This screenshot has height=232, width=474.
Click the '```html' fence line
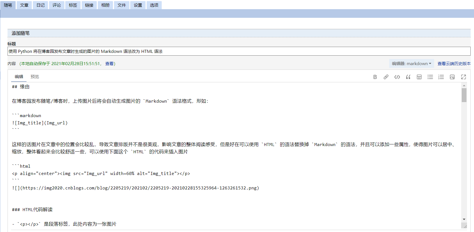coord(21,166)
